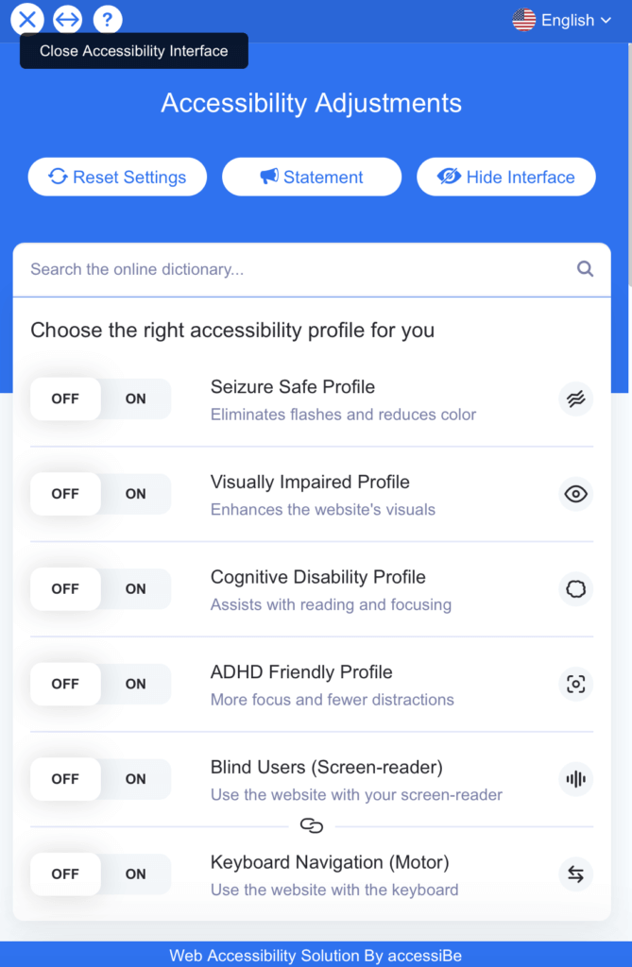Click the Visually Impaired eye icon
This screenshot has width=632, height=967.
pyautogui.click(x=575, y=494)
